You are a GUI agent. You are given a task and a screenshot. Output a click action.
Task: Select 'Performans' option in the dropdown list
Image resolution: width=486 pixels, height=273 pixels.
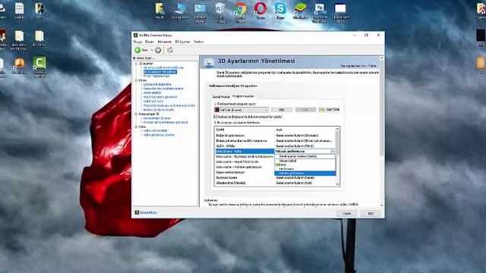coord(305,169)
